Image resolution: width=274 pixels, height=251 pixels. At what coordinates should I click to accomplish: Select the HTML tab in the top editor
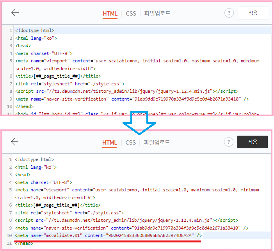pos(110,14)
